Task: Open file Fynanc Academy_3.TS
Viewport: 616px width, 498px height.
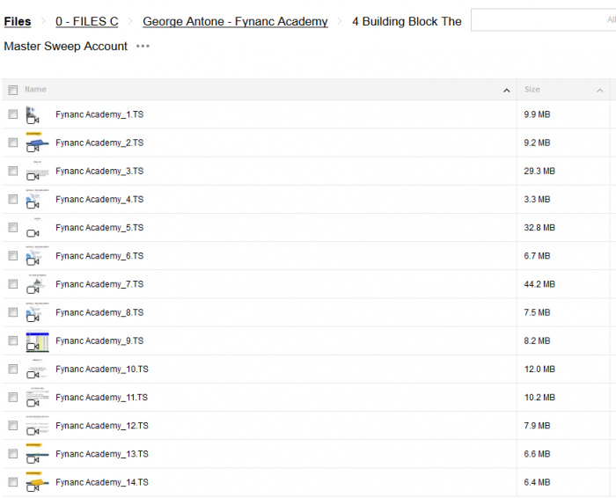Action: 99,171
